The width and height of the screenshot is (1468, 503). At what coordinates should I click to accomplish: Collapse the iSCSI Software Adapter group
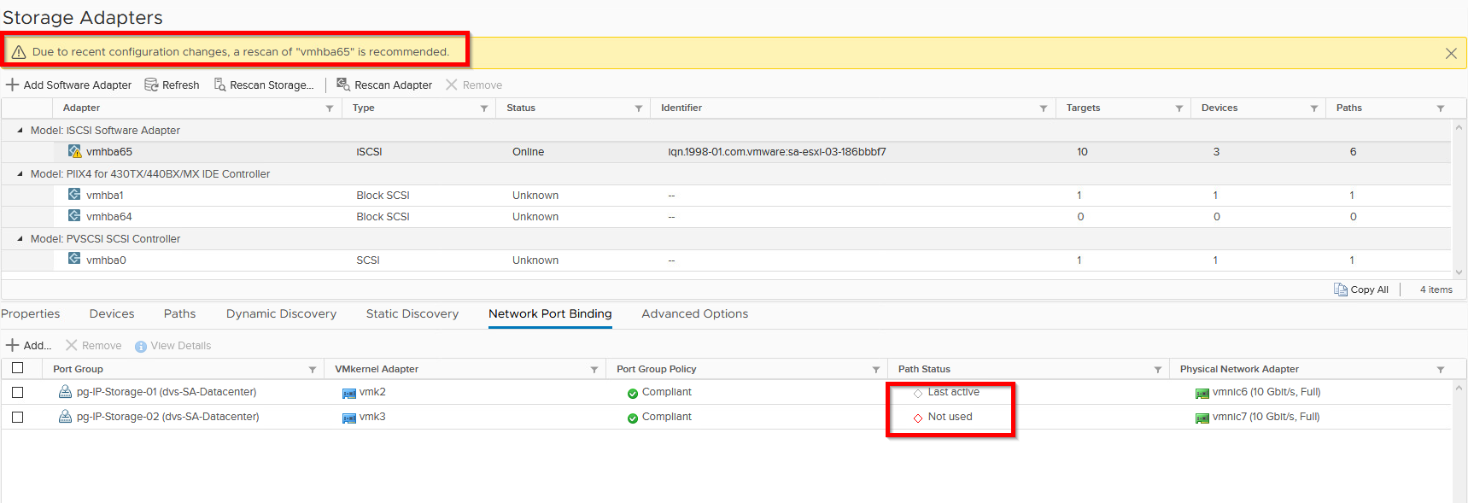[20, 131]
